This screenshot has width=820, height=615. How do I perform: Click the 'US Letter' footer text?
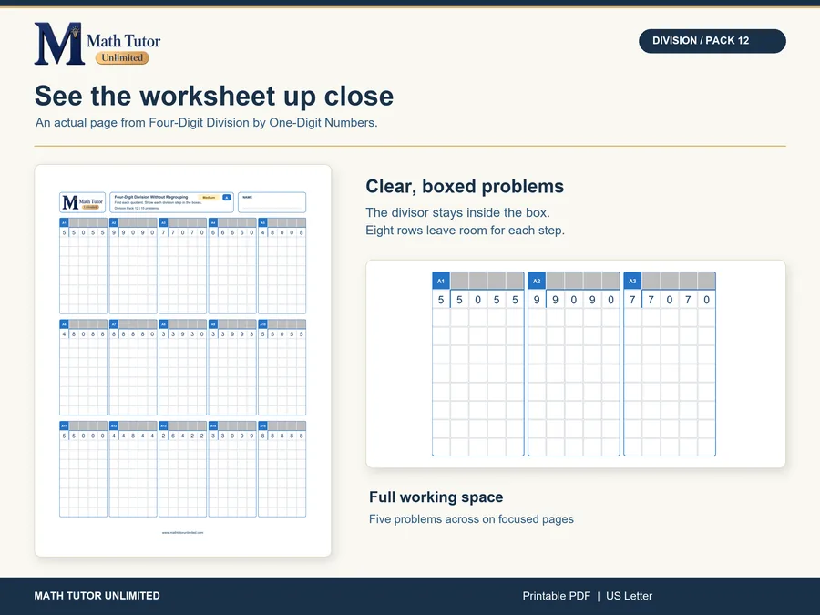coord(629,596)
